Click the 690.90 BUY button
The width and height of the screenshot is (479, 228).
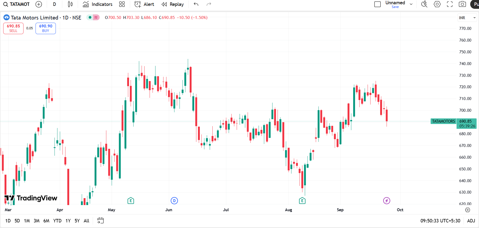(46, 28)
